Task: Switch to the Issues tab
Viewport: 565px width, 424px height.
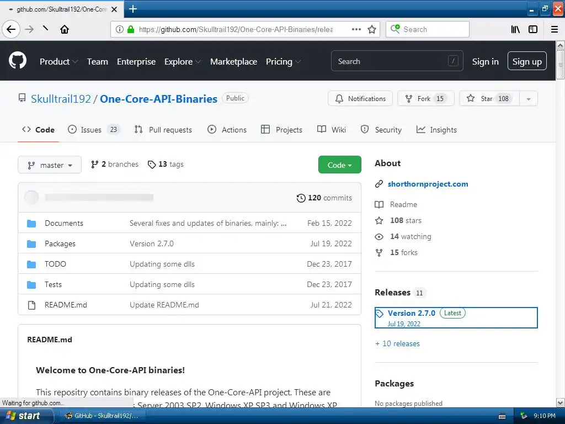Action: pos(94,130)
